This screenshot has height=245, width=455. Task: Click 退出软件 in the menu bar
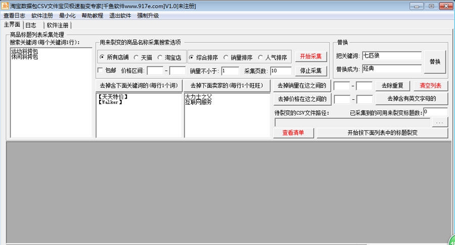120,16
